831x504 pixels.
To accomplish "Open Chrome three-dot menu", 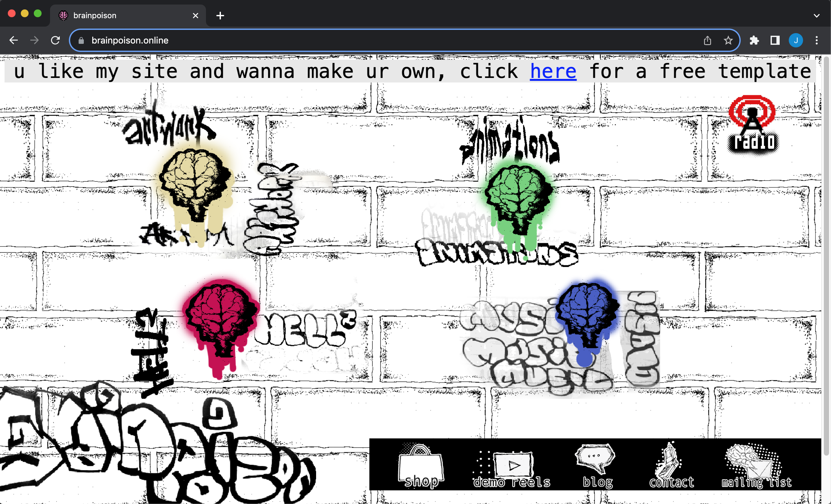I will (816, 41).
